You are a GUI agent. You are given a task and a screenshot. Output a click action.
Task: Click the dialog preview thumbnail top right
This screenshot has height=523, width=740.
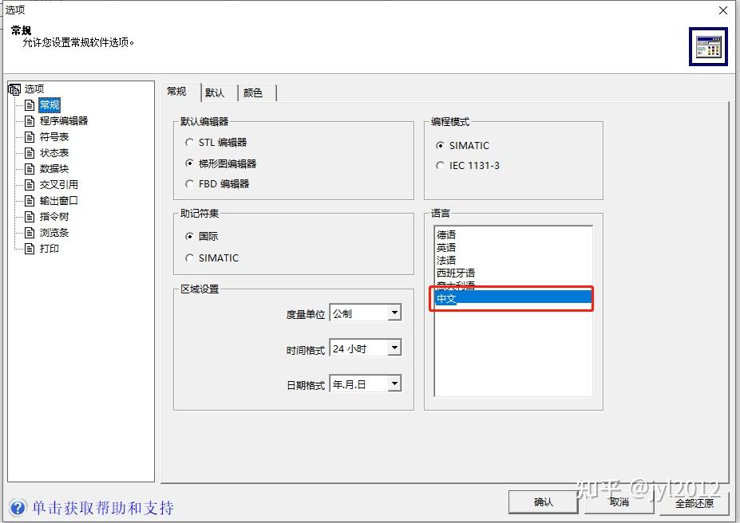coord(708,46)
